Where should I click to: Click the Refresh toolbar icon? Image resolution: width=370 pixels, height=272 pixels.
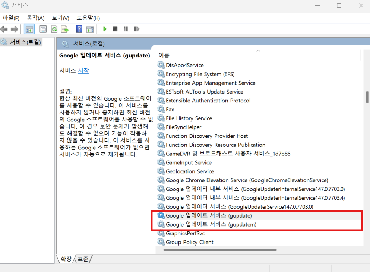[x=54, y=29]
